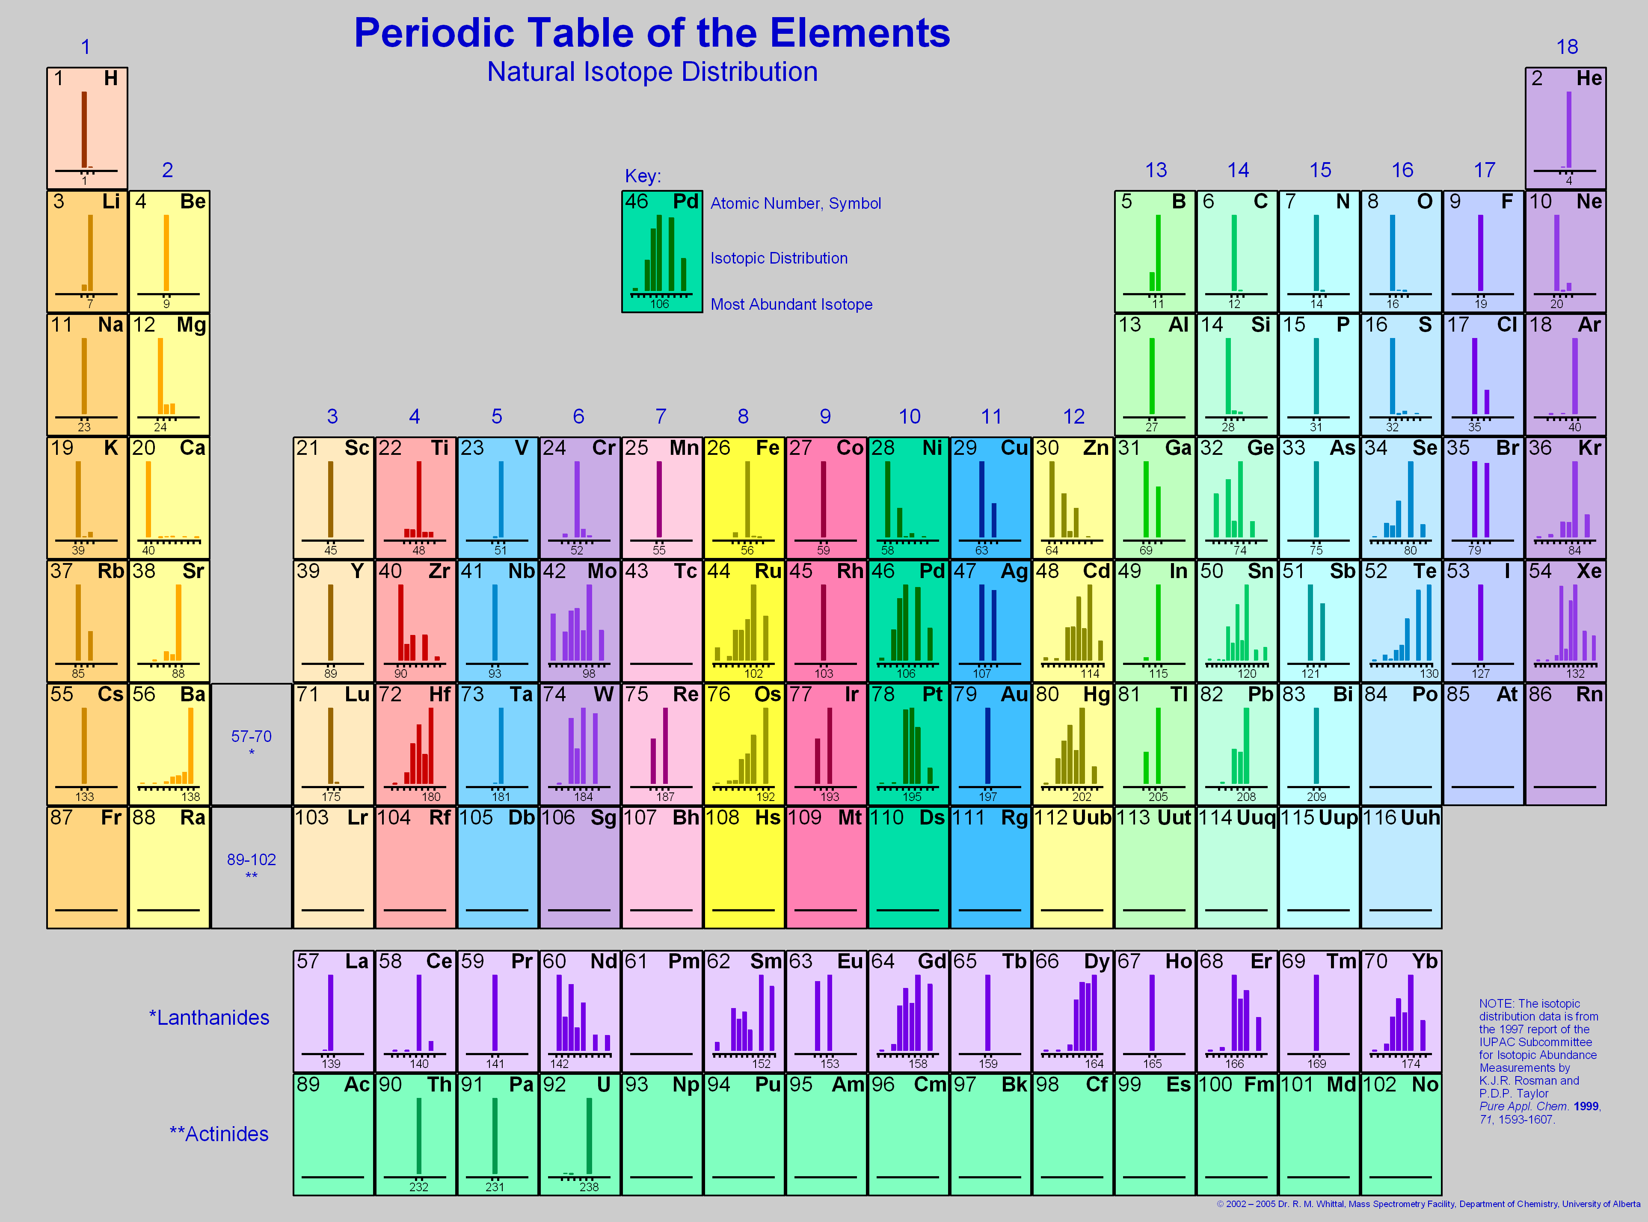
Task: Click the 'Most Abundant Isotope' key label
Action: (x=791, y=304)
